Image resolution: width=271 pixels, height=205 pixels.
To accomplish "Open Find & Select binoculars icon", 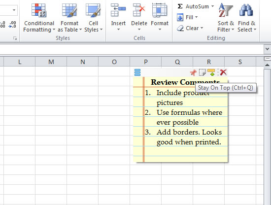I will coord(246,10).
